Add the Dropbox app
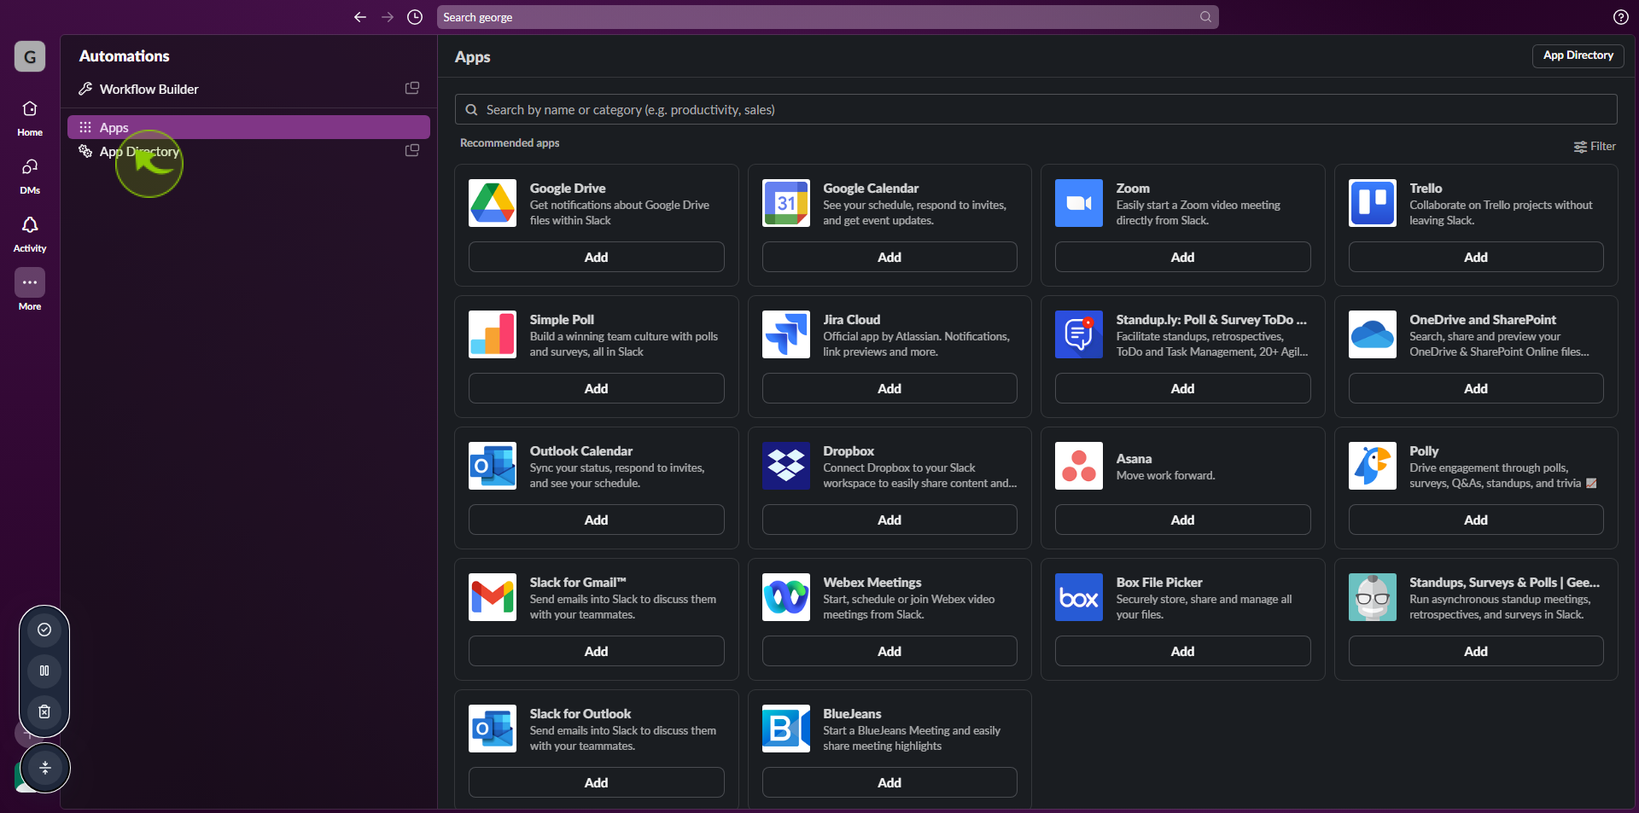The width and height of the screenshot is (1639, 813). pos(889,520)
